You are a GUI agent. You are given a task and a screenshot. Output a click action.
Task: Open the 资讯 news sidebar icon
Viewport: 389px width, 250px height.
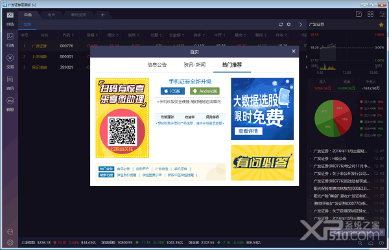pos(10,82)
